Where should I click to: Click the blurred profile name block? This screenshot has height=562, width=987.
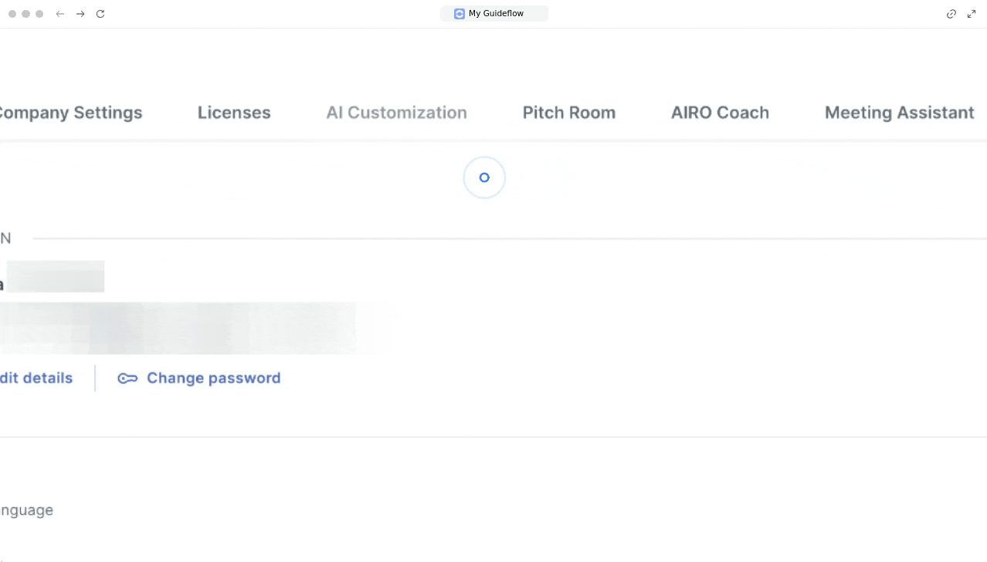click(56, 277)
